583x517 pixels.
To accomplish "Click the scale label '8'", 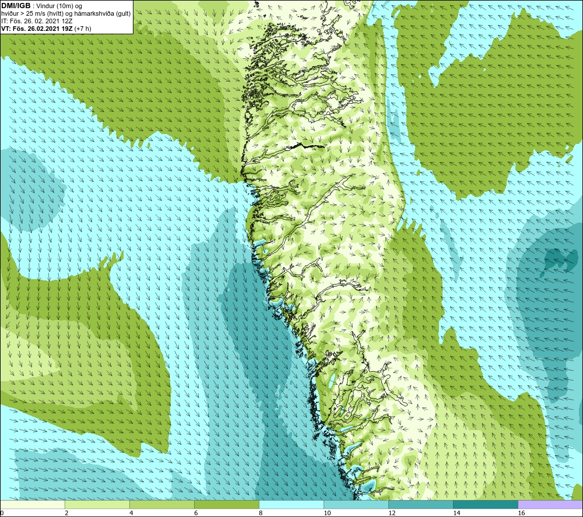I will [261, 514].
